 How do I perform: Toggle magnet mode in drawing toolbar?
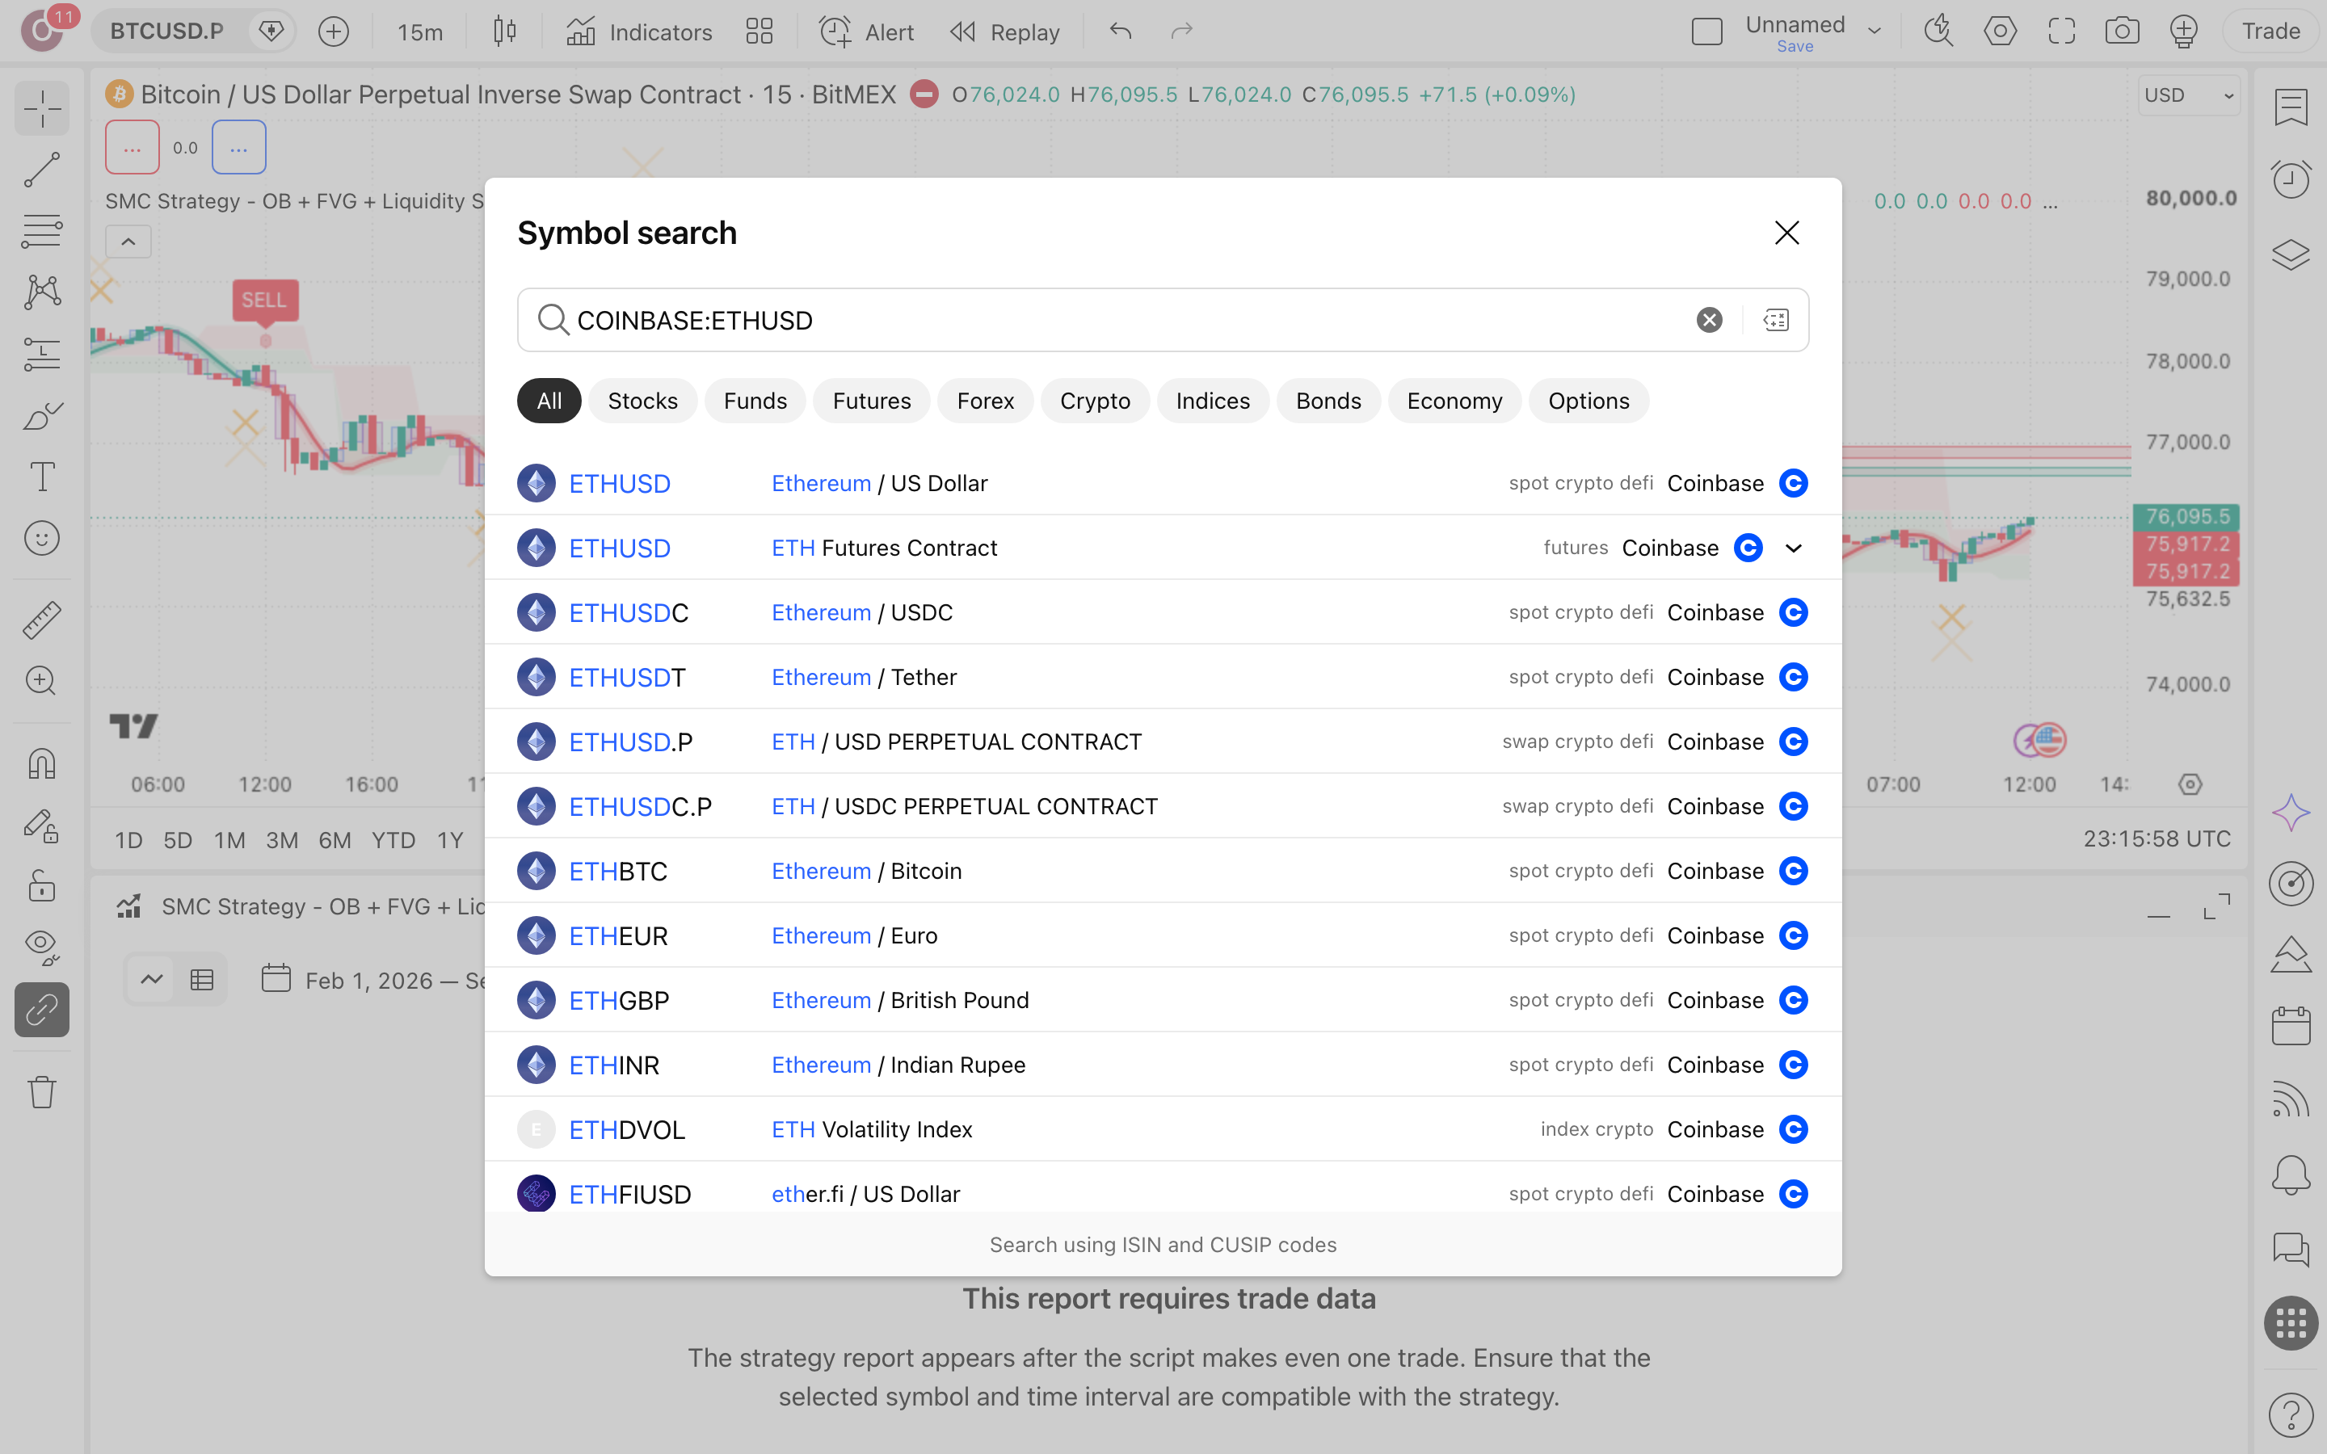tap(41, 764)
